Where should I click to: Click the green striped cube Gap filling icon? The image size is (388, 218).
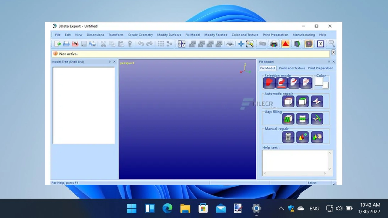(288, 119)
